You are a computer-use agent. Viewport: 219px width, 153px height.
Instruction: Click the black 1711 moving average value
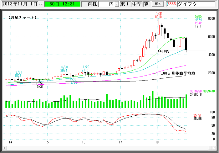click(198, 26)
